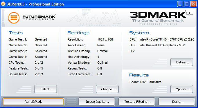Click the GFX value 'Intel Haswell HD Graphics - GT2'

[x=162, y=45]
